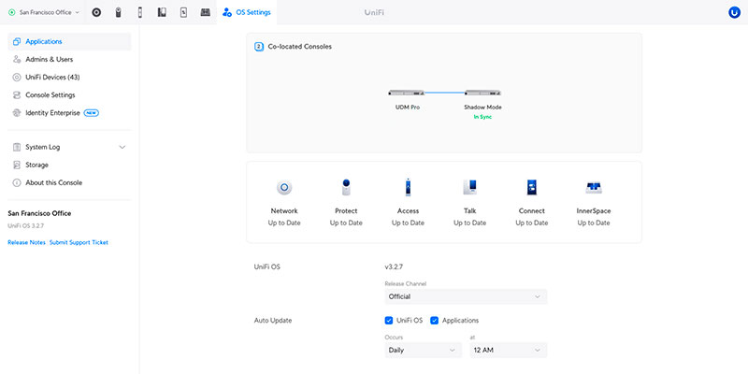Screen dimensions: 748x374
Task: Click the UniFi Devices sidebar icon
Action: pos(17,78)
